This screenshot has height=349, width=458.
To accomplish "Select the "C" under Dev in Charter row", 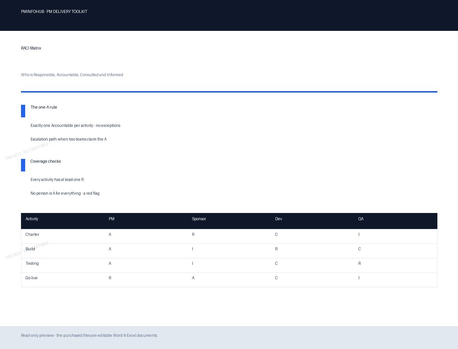I will (x=276, y=235).
